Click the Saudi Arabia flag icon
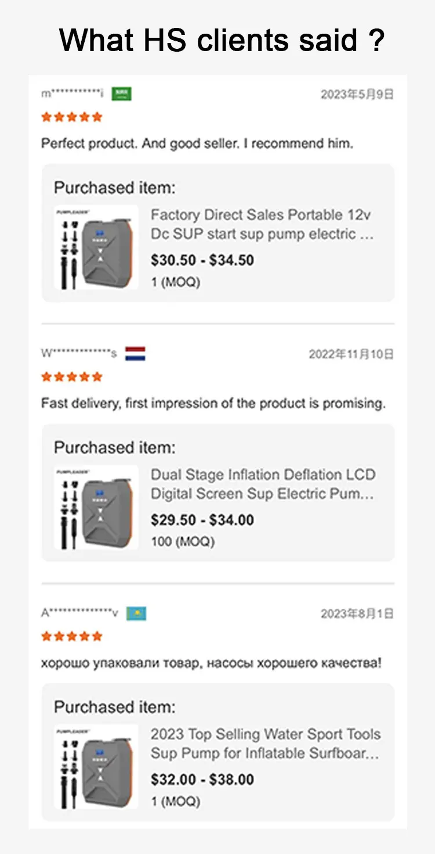Screen dimensions: 435x854 (122, 94)
